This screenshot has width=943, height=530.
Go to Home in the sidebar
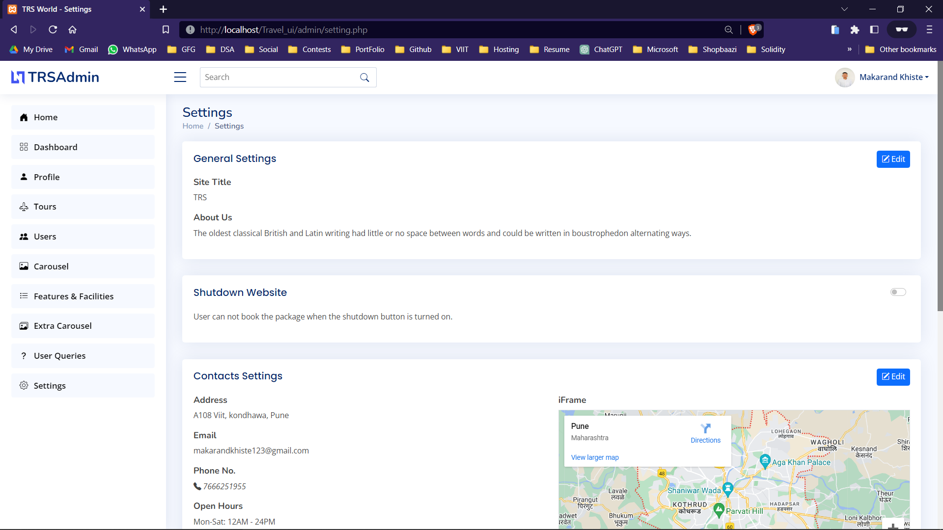coord(83,117)
